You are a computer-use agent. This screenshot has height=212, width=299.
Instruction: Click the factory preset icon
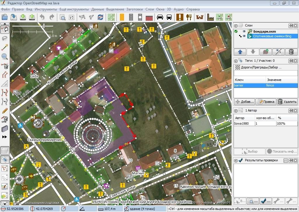[210, 17]
